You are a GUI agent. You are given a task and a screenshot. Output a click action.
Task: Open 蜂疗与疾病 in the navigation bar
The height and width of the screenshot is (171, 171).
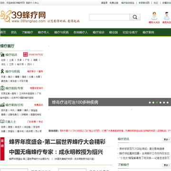point(61,32)
